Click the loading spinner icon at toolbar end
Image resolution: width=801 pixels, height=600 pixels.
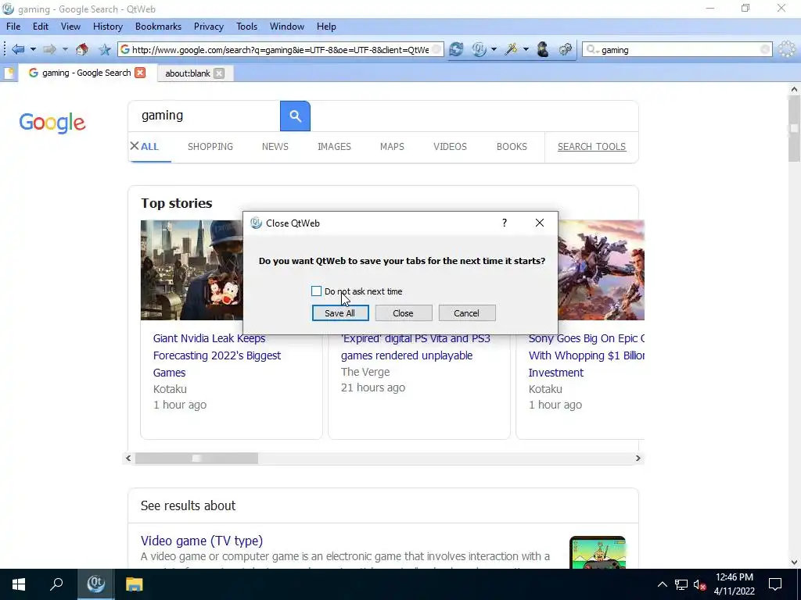(787, 49)
